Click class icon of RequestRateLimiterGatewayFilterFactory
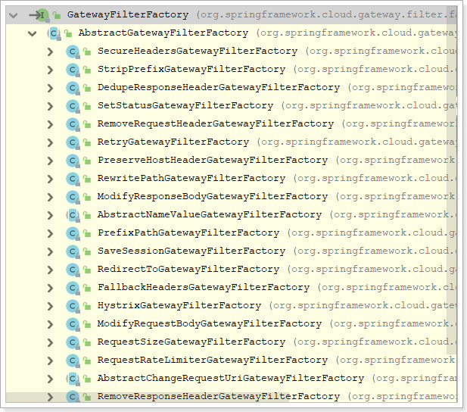 click(x=73, y=361)
